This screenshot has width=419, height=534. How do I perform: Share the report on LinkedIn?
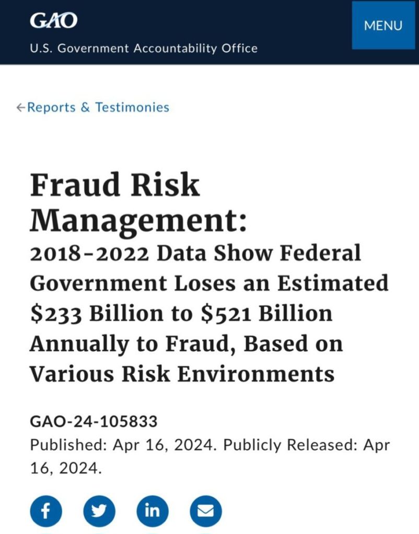[x=152, y=510]
